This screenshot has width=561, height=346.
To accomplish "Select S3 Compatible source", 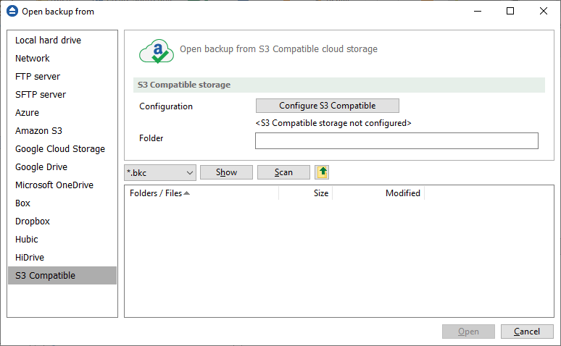I will pyautogui.click(x=62, y=276).
